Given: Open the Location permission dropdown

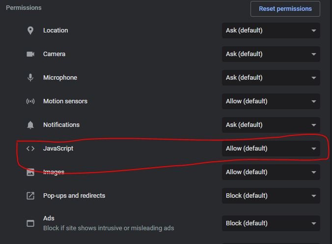Looking at the screenshot, I should tap(271, 30).
